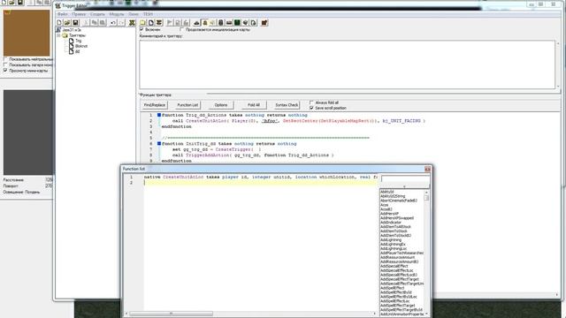The image size is (566, 318).
Task: Click the Options button
Action: click(220, 105)
